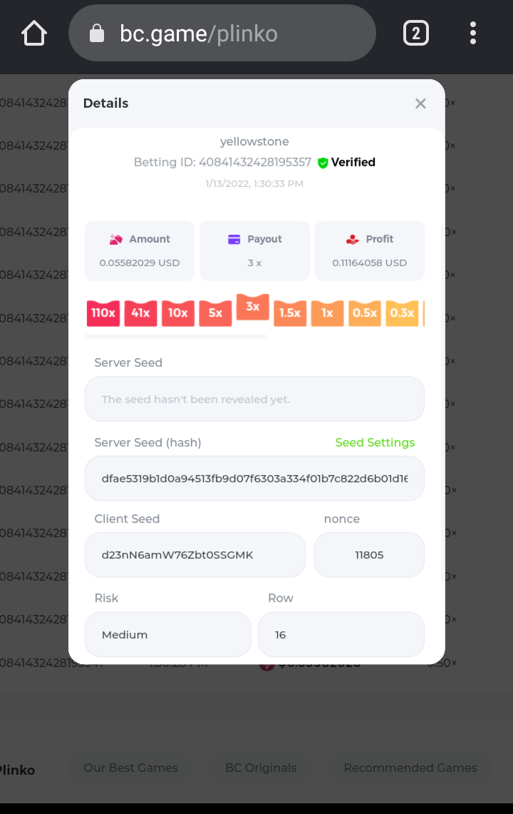This screenshot has width=513, height=814.
Task: Open Seed Settings link
Action: (x=375, y=442)
